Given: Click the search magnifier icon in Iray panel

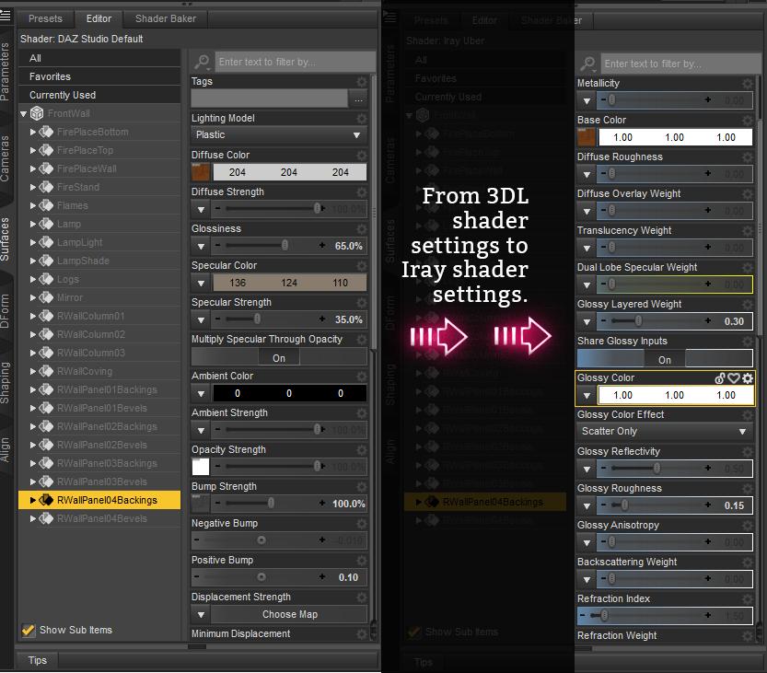Looking at the screenshot, I should [587, 64].
